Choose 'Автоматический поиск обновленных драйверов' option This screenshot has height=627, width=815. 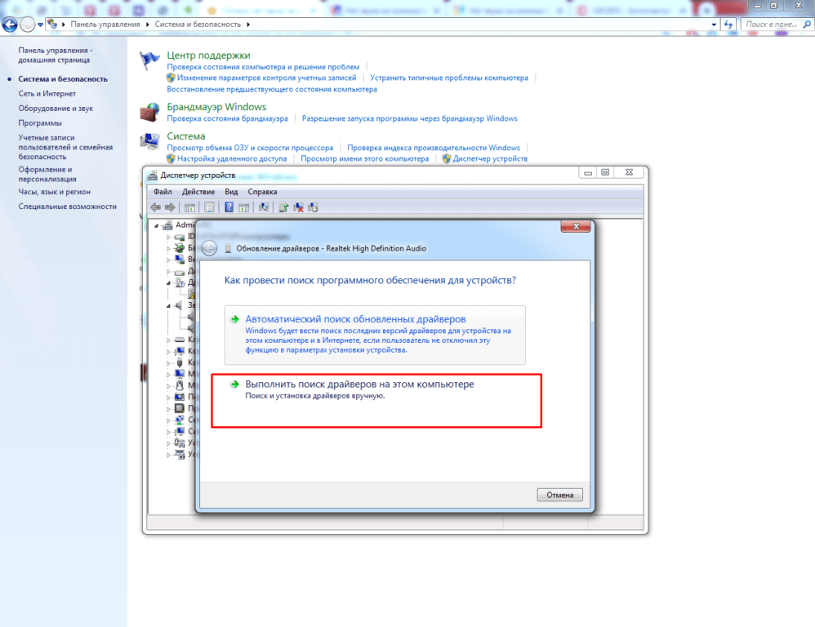click(x=375, y=335)
